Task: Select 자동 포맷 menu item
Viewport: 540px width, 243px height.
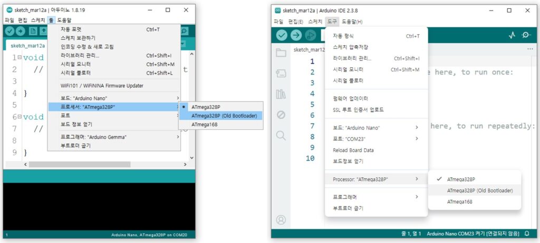Action: [x=71, y=29]
